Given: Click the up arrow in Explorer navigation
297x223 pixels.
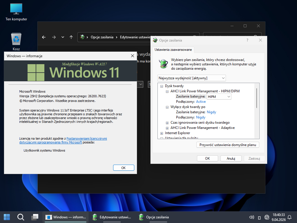Looking at the screenshot, I should pyautogui.click(x=71, y=37).
